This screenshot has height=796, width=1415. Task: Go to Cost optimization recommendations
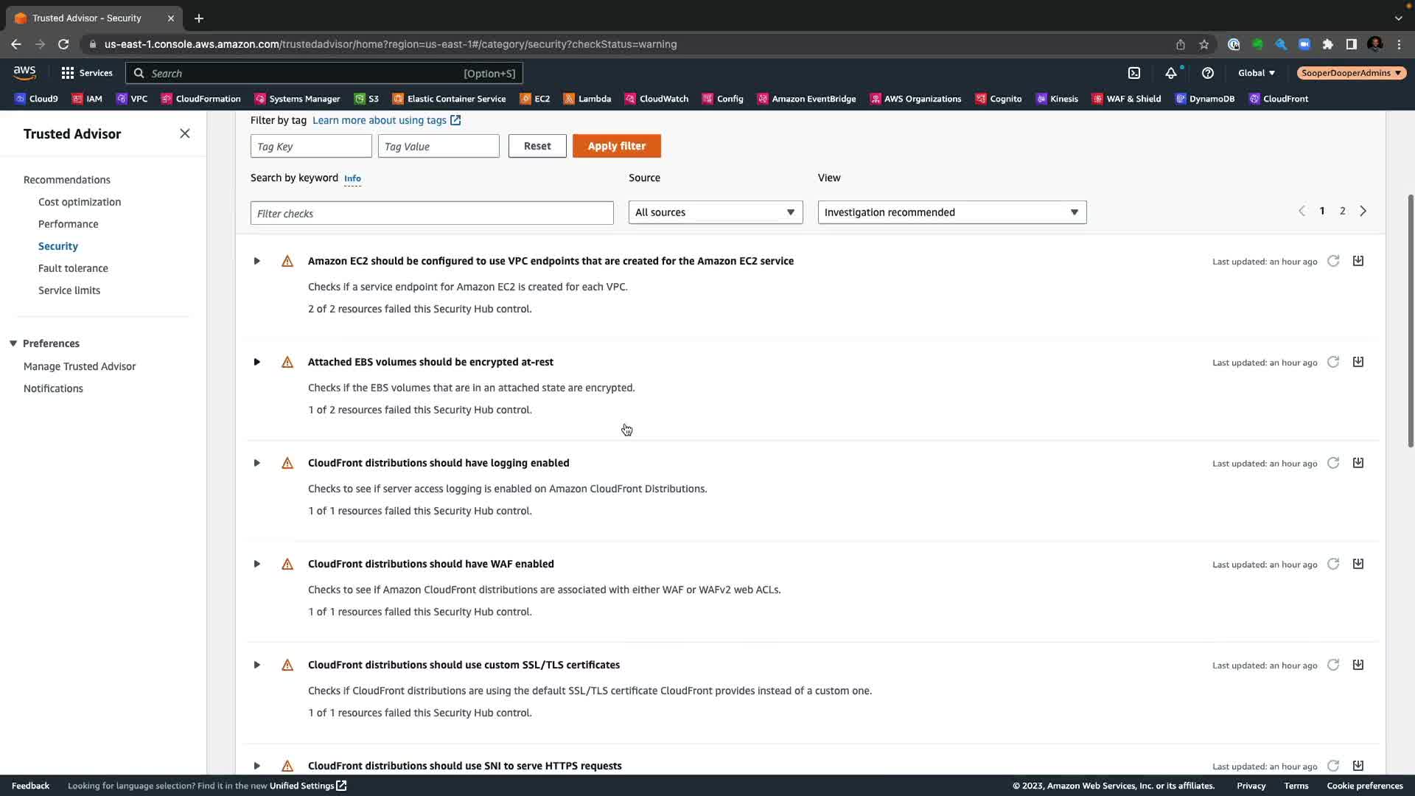coord(80,202)
